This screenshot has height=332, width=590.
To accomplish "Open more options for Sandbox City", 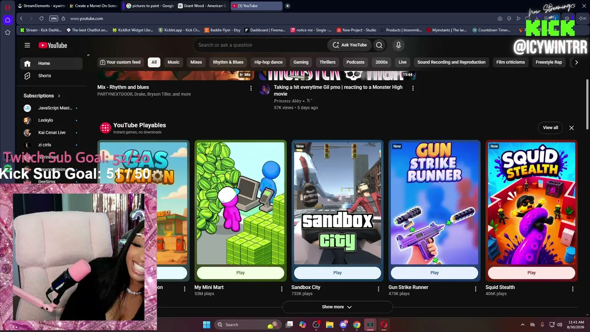I will tap(378, 289).
